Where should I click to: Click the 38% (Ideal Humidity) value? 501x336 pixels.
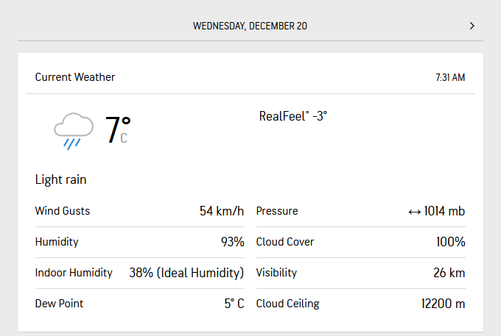pyautogui.click(x=186, y=273)
